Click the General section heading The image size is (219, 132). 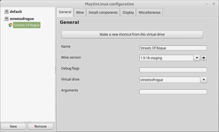point(69,22)
